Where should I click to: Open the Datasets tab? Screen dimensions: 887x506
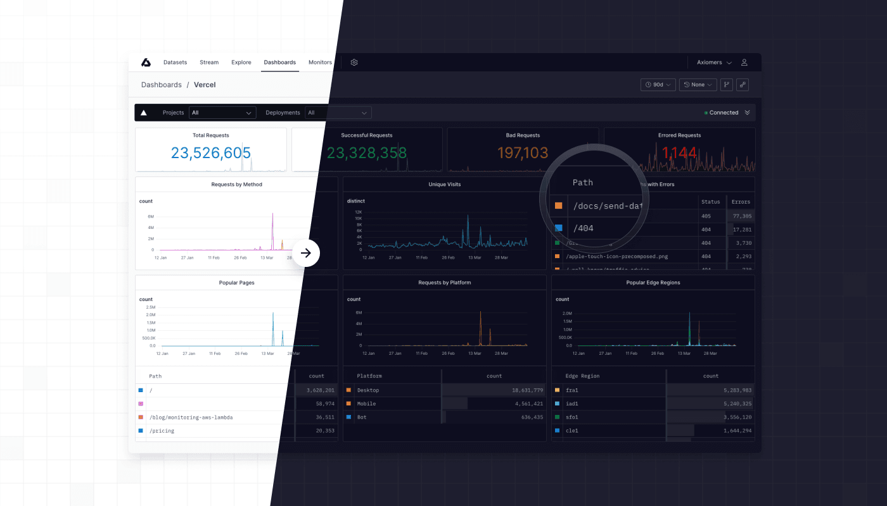pyautogui.click(x=175, y=63)
